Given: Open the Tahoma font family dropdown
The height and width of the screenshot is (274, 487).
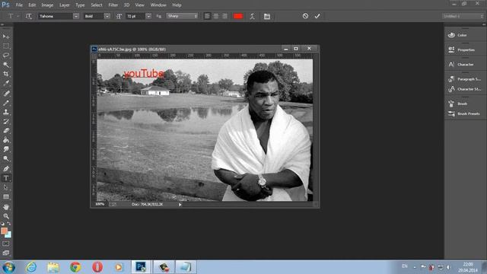Looking at the screenshot, I should (x=76, y=16).
